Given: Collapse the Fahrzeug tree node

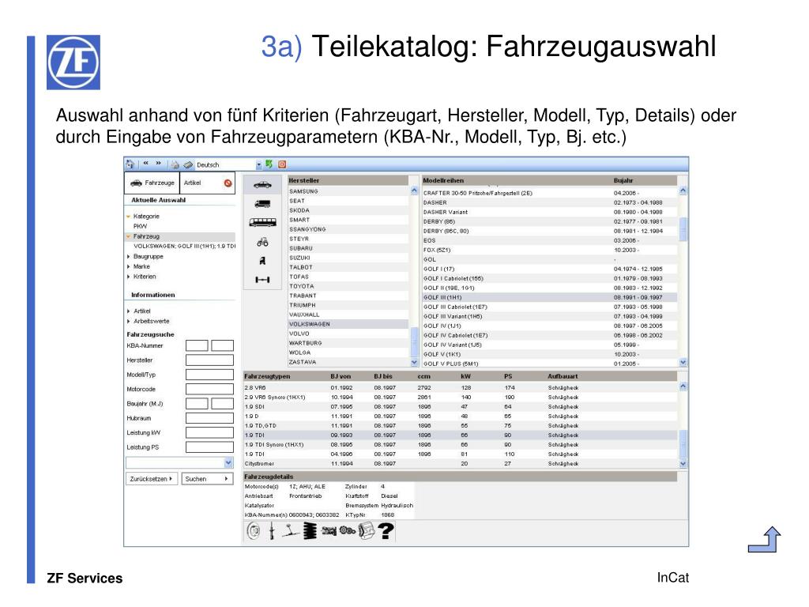Looking at the screenshot, I should pos(129,236).
